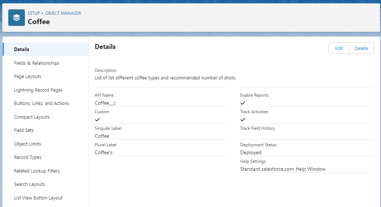View Object Limits page
This screenshot has width=381, height=207.
tap(27, 144)
